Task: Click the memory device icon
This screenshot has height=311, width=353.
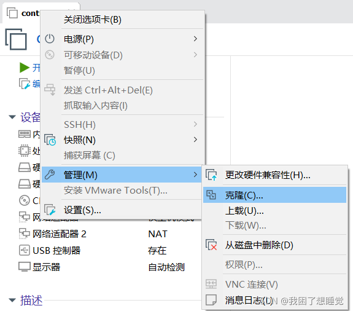Action: (25, 135)
